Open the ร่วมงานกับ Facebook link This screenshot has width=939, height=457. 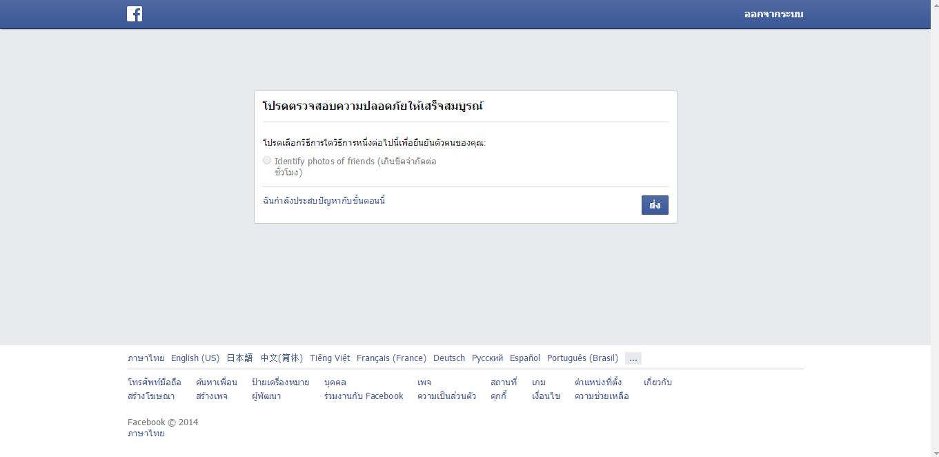[x=364, y=396]
